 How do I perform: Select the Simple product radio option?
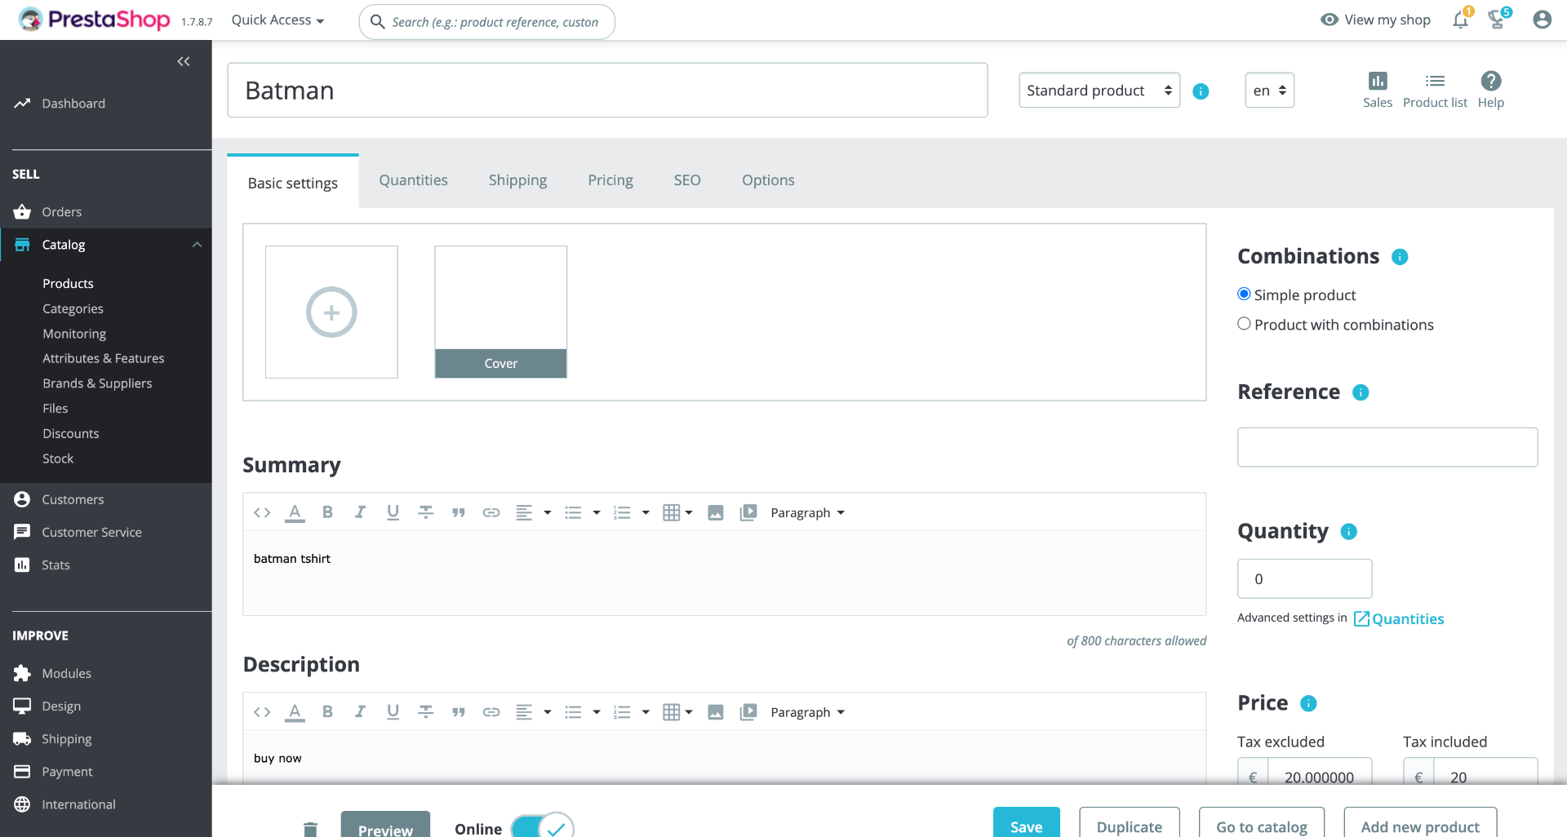[x=1244, y=294]
